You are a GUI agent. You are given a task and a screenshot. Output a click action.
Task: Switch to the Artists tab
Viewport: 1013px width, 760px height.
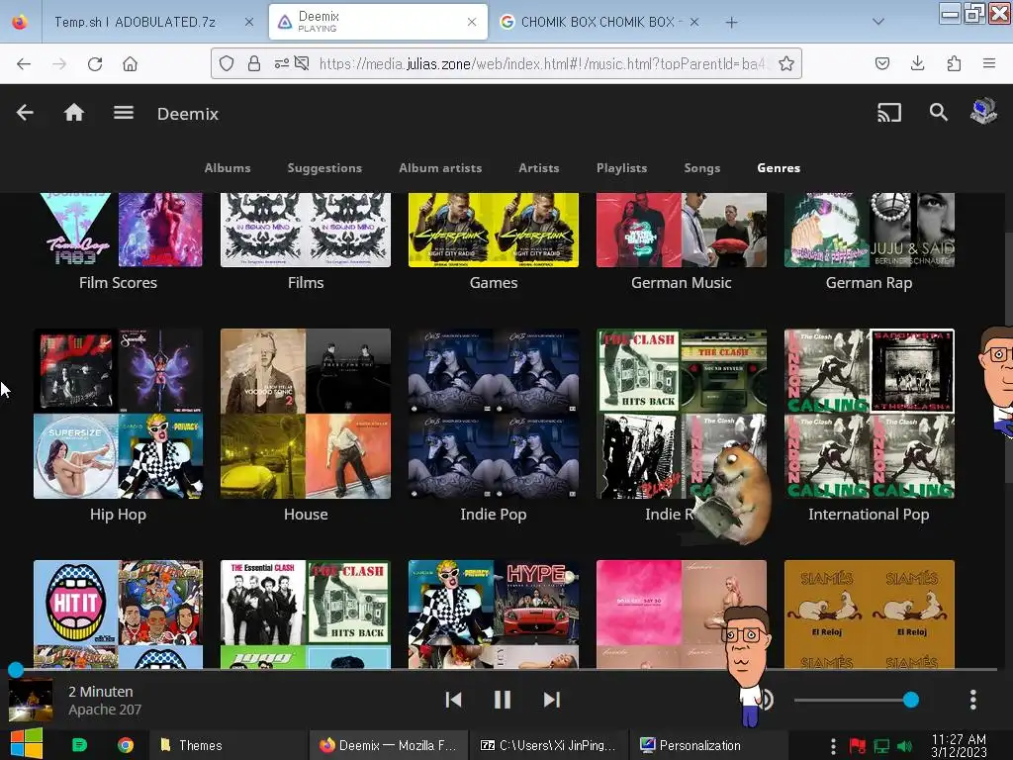(x=539, y=168)
